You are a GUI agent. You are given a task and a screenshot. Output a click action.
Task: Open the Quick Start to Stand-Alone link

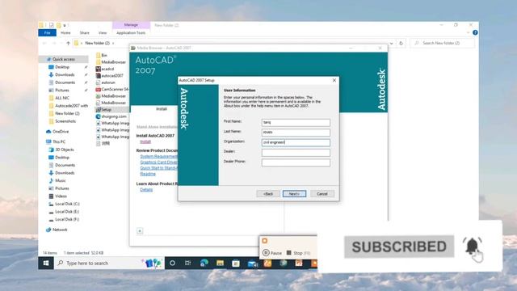(x=158, y=168)
